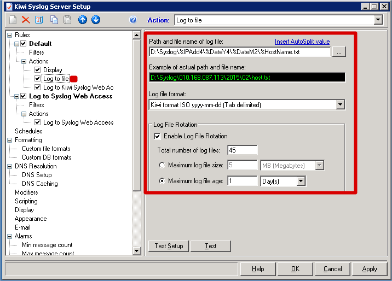Uncheck Enable Log File Rotation
Screen dimensions: 392x281
pyautogui.click(x=157, y=136)
